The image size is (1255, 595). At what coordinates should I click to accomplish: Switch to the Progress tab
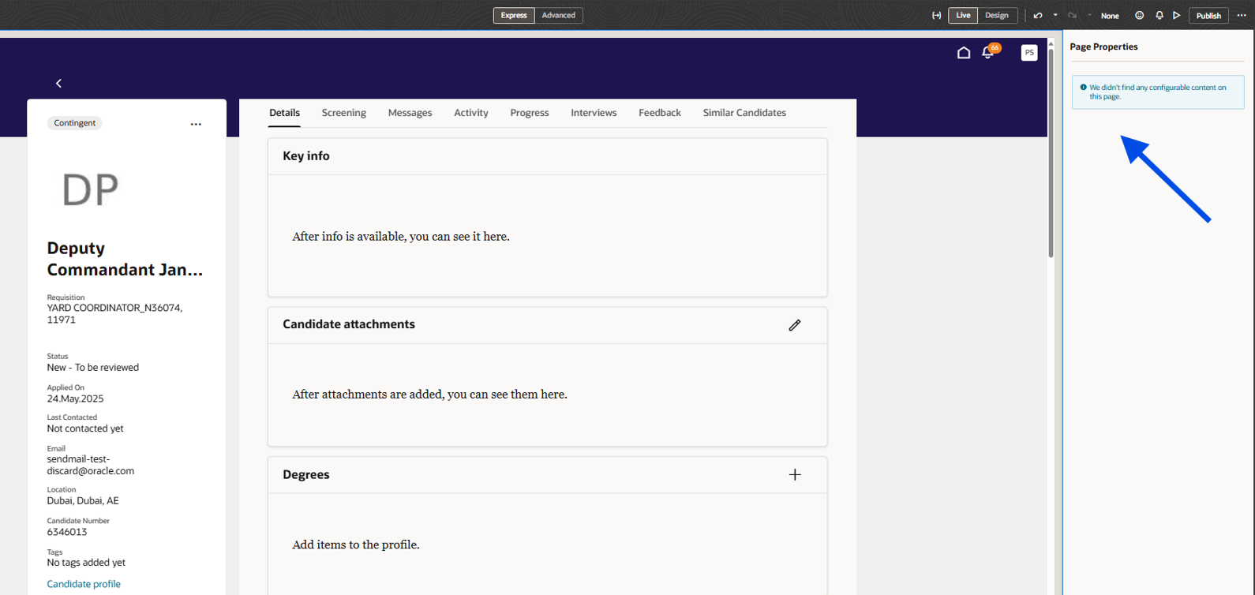(530, 113)
